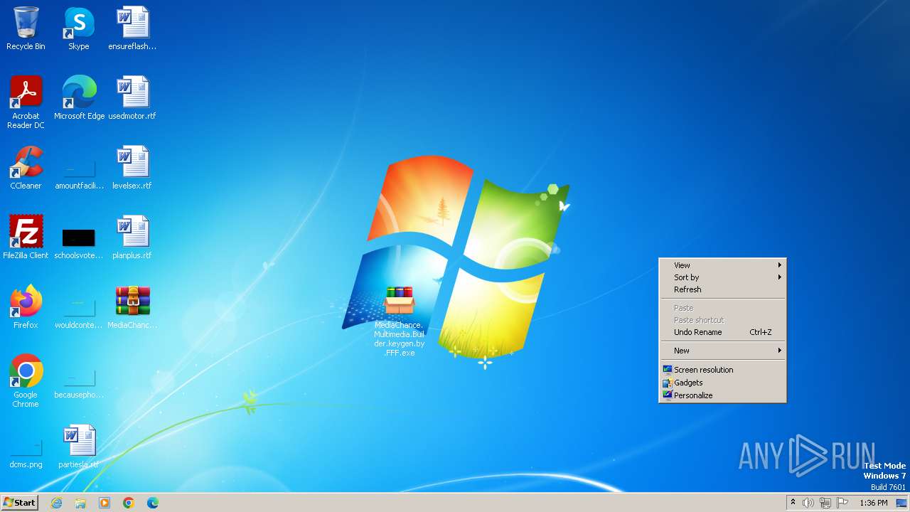The image size is (910, 512).
Task: Click the Start button
Action: 20,503
